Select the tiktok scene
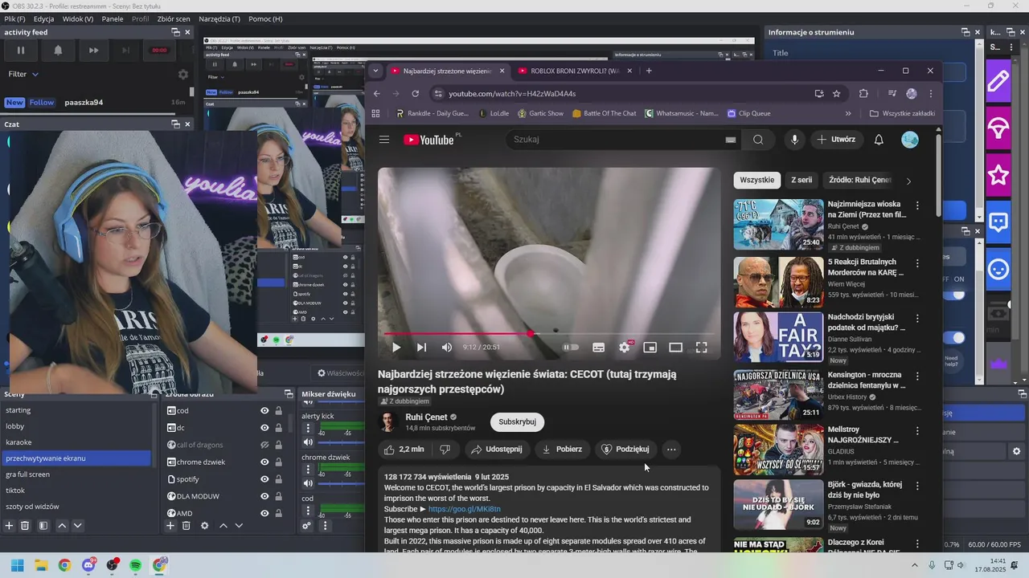Image resolution: width=1029 pixels, height=578 pixels. 76,490
